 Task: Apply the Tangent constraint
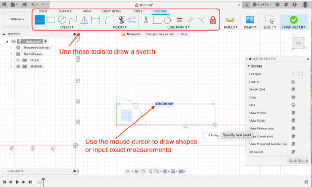tap(168, 20)
